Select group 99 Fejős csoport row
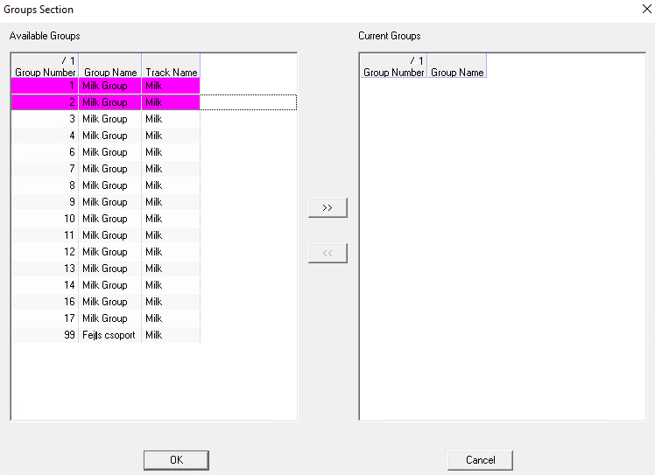 click(105, 335)
